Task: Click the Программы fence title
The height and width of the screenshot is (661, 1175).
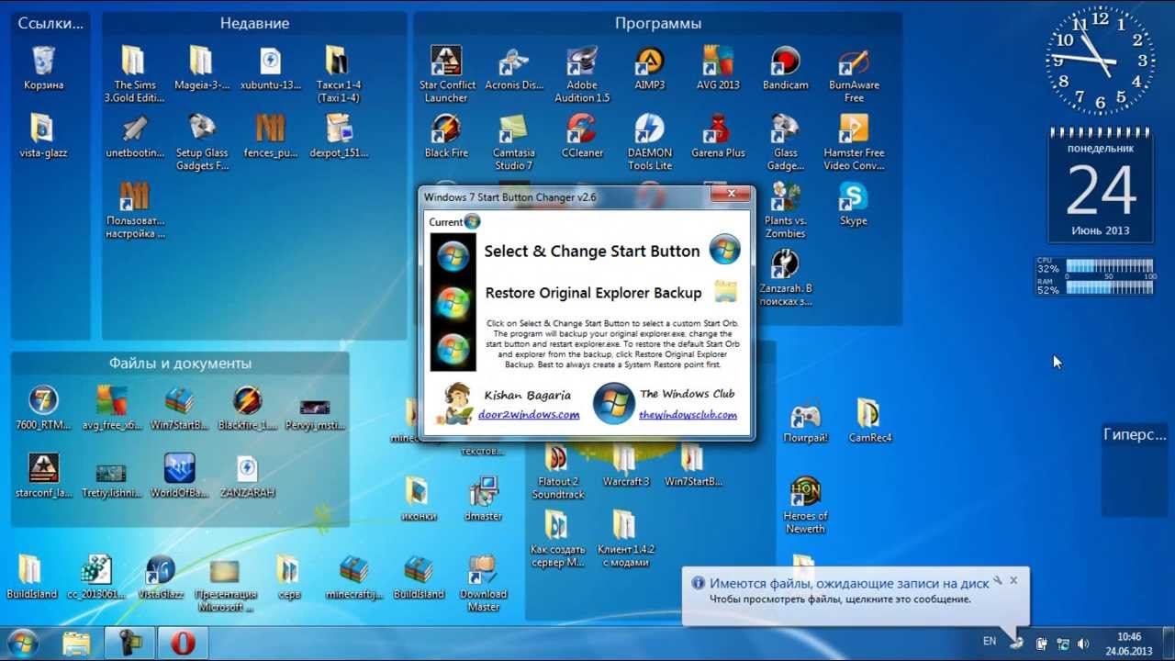Action: tap(658, 24)
